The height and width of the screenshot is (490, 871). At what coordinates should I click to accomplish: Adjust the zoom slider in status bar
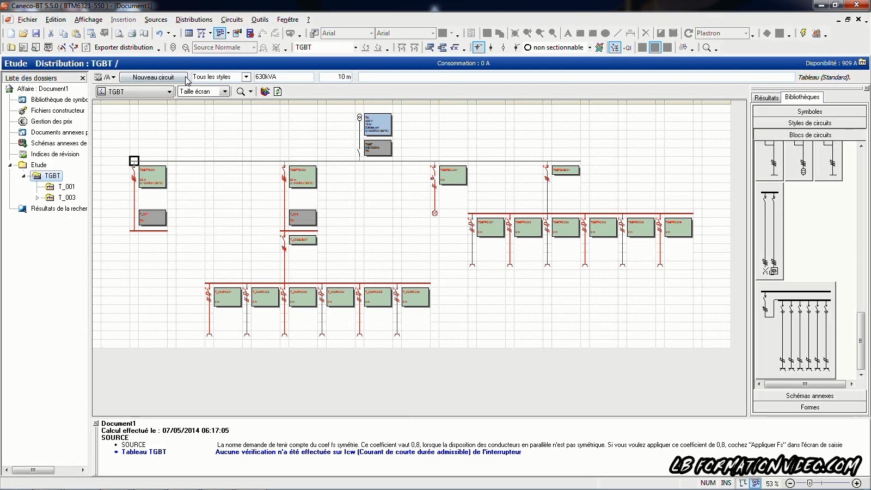point(810,483)
